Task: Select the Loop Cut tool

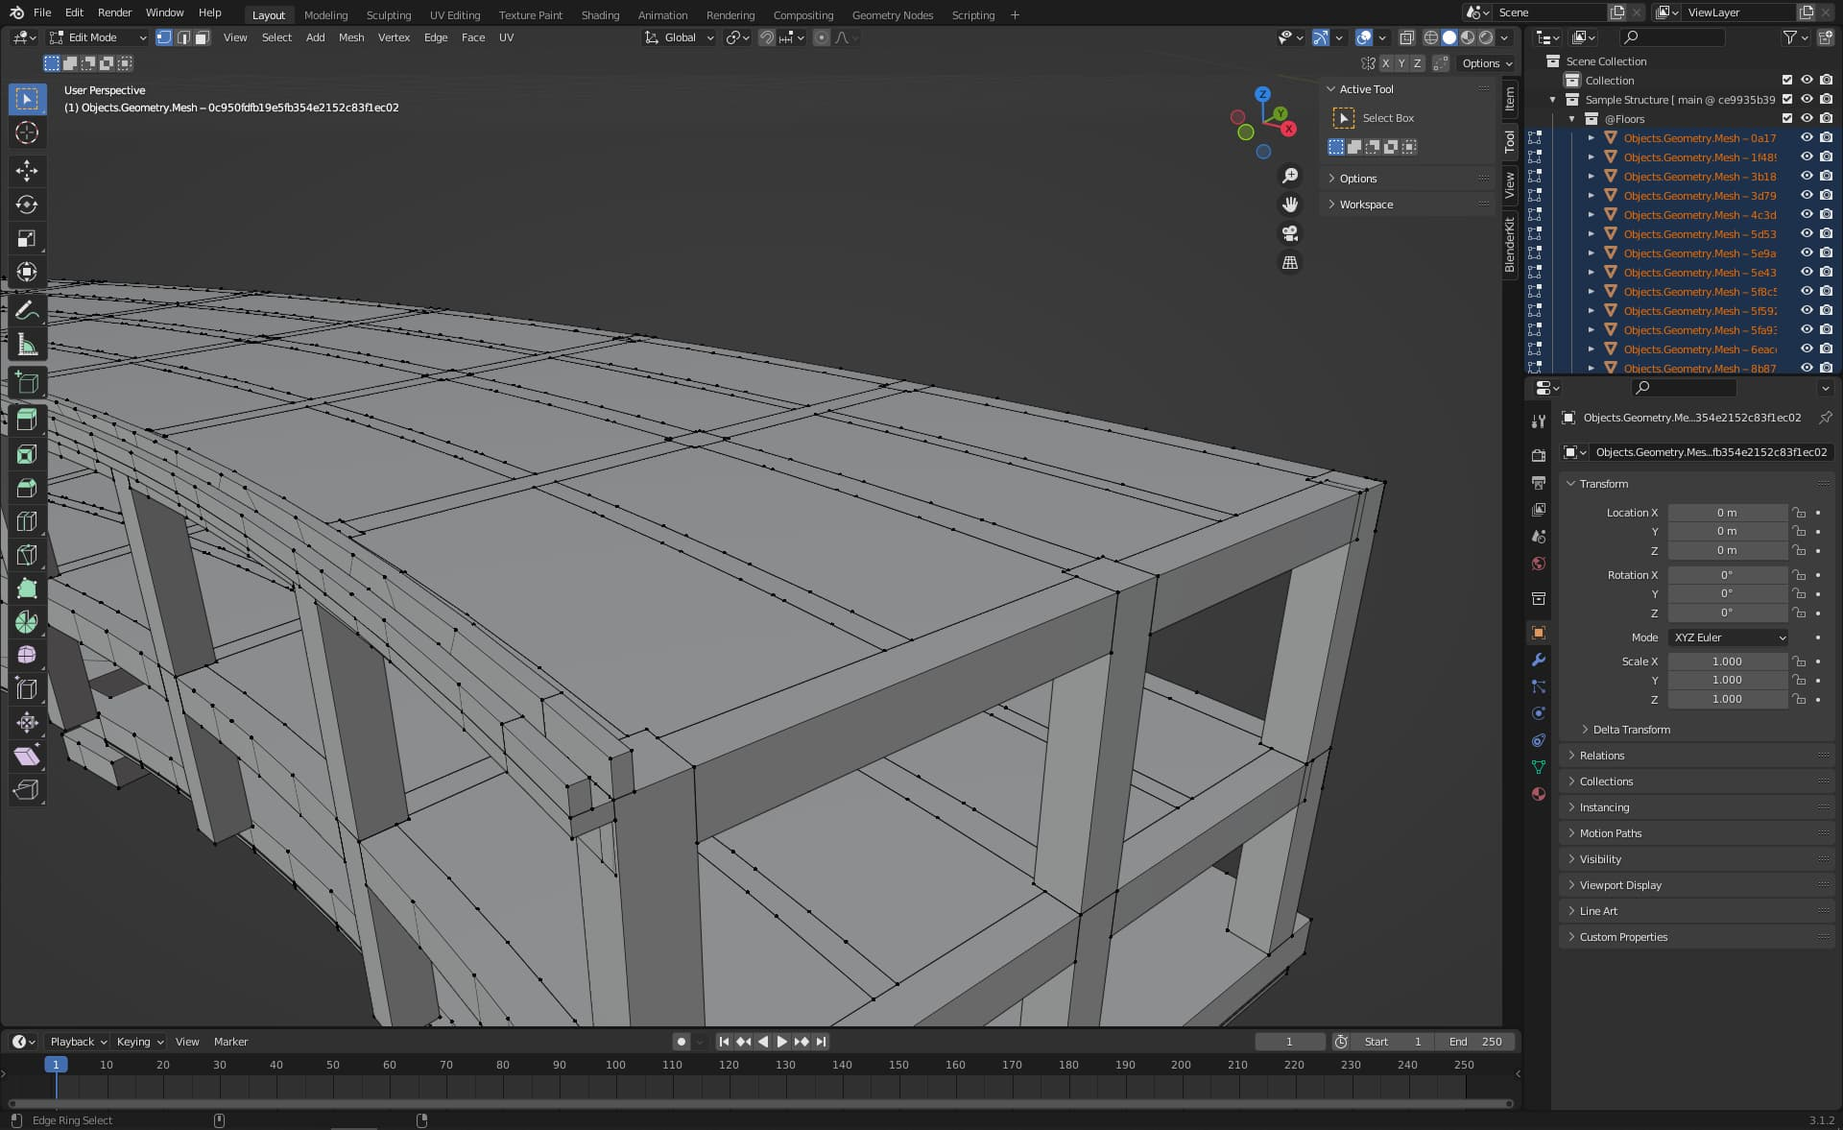Action: (27, 521)
